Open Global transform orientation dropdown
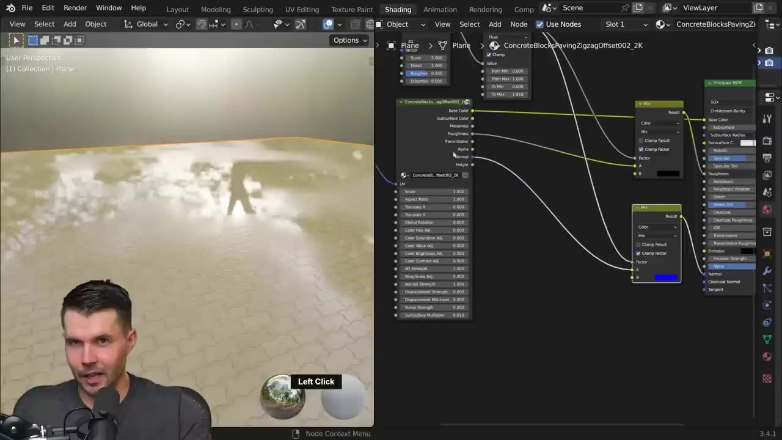The width and height of the screenshot is (782, 440). tap(147, 24)
